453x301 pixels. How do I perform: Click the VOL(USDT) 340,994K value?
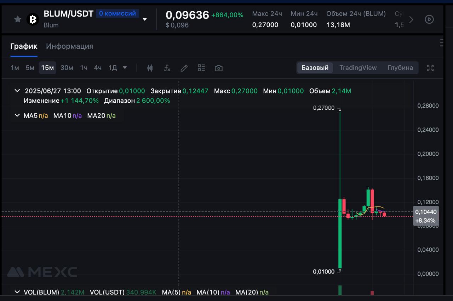(x=141, y=292)
